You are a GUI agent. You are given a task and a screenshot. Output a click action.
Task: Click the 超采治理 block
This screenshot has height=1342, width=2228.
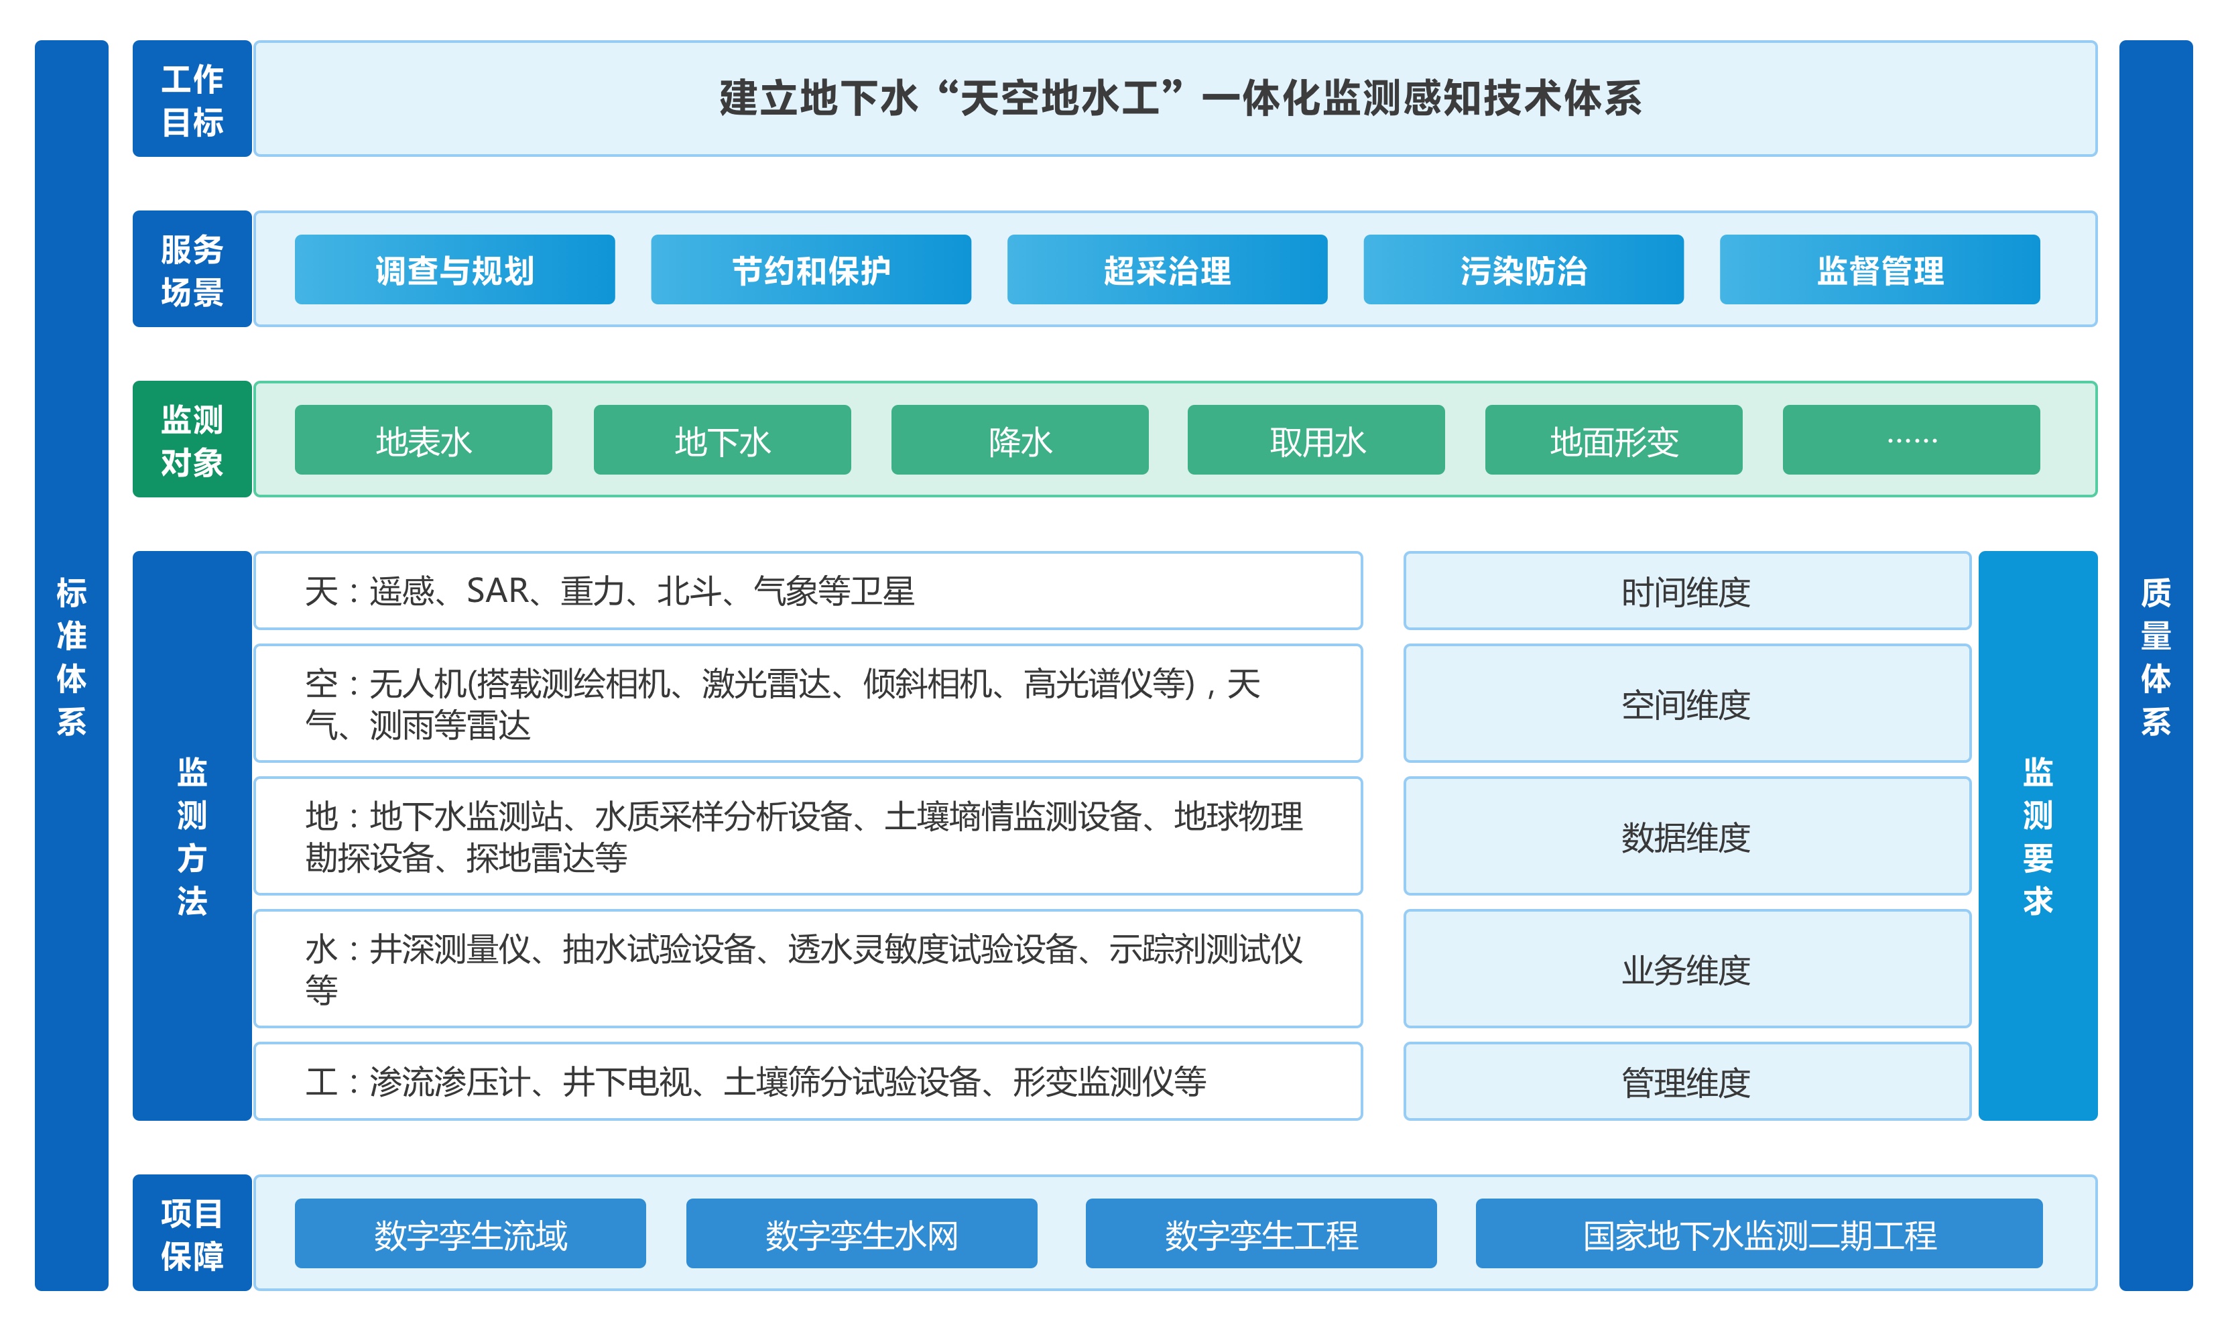point(1166,269)
